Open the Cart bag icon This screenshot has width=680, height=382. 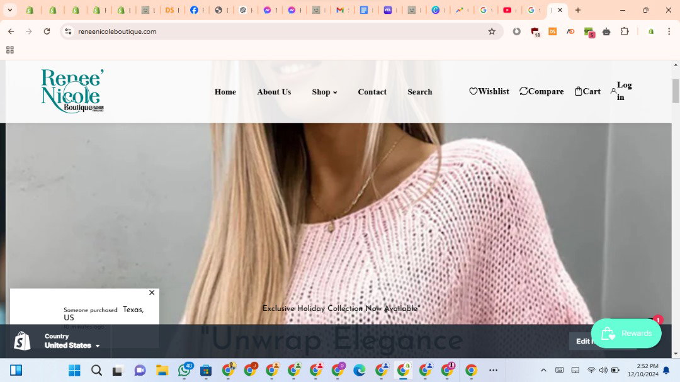pyautogui.click(x=578, y=91)
